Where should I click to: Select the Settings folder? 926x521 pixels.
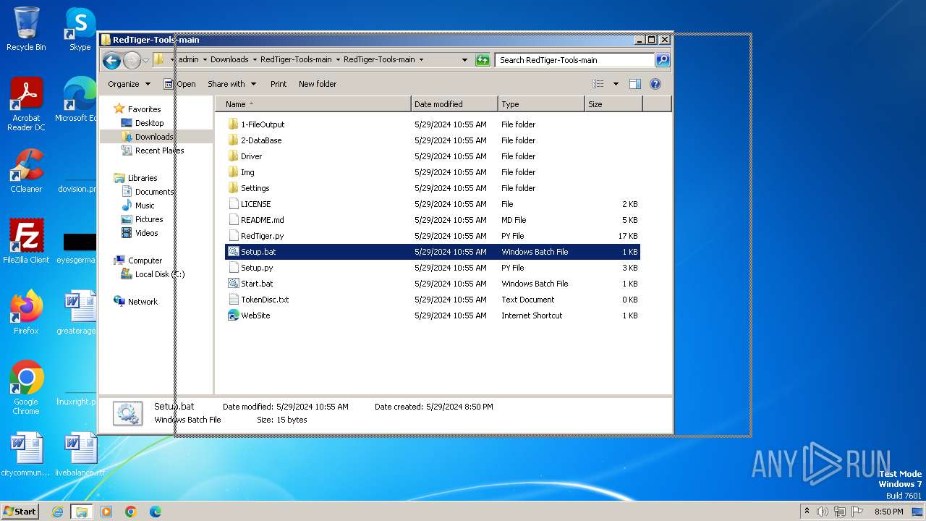pos(255,188)
